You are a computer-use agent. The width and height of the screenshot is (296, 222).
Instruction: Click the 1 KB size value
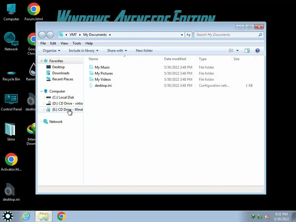pyautogui.click(x=249, y=86)
